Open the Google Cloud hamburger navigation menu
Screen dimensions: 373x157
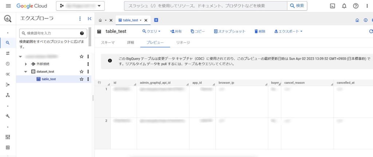point(8,6)
